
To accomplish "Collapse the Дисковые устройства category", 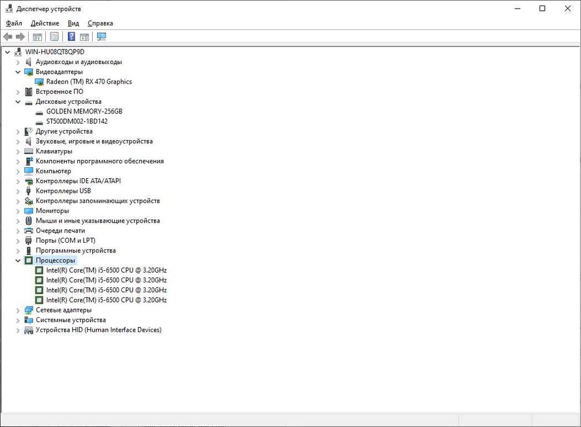I will click(18, 101).
